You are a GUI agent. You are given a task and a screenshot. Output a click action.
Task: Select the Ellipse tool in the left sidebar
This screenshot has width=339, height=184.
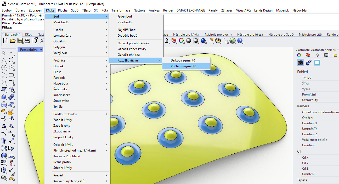(11, 68)
